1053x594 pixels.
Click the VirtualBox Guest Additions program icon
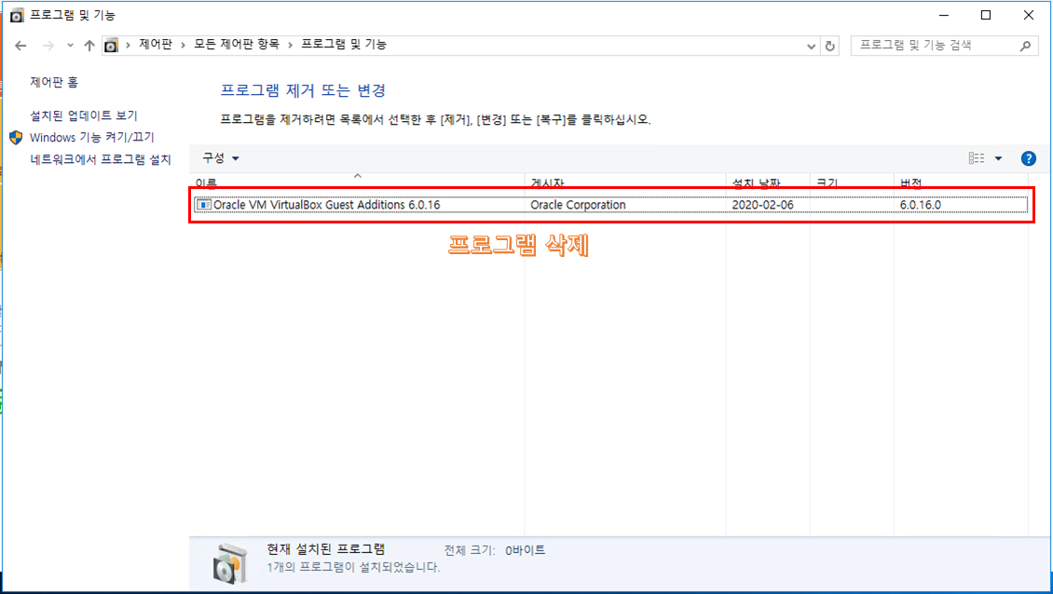tap(203, 205)
